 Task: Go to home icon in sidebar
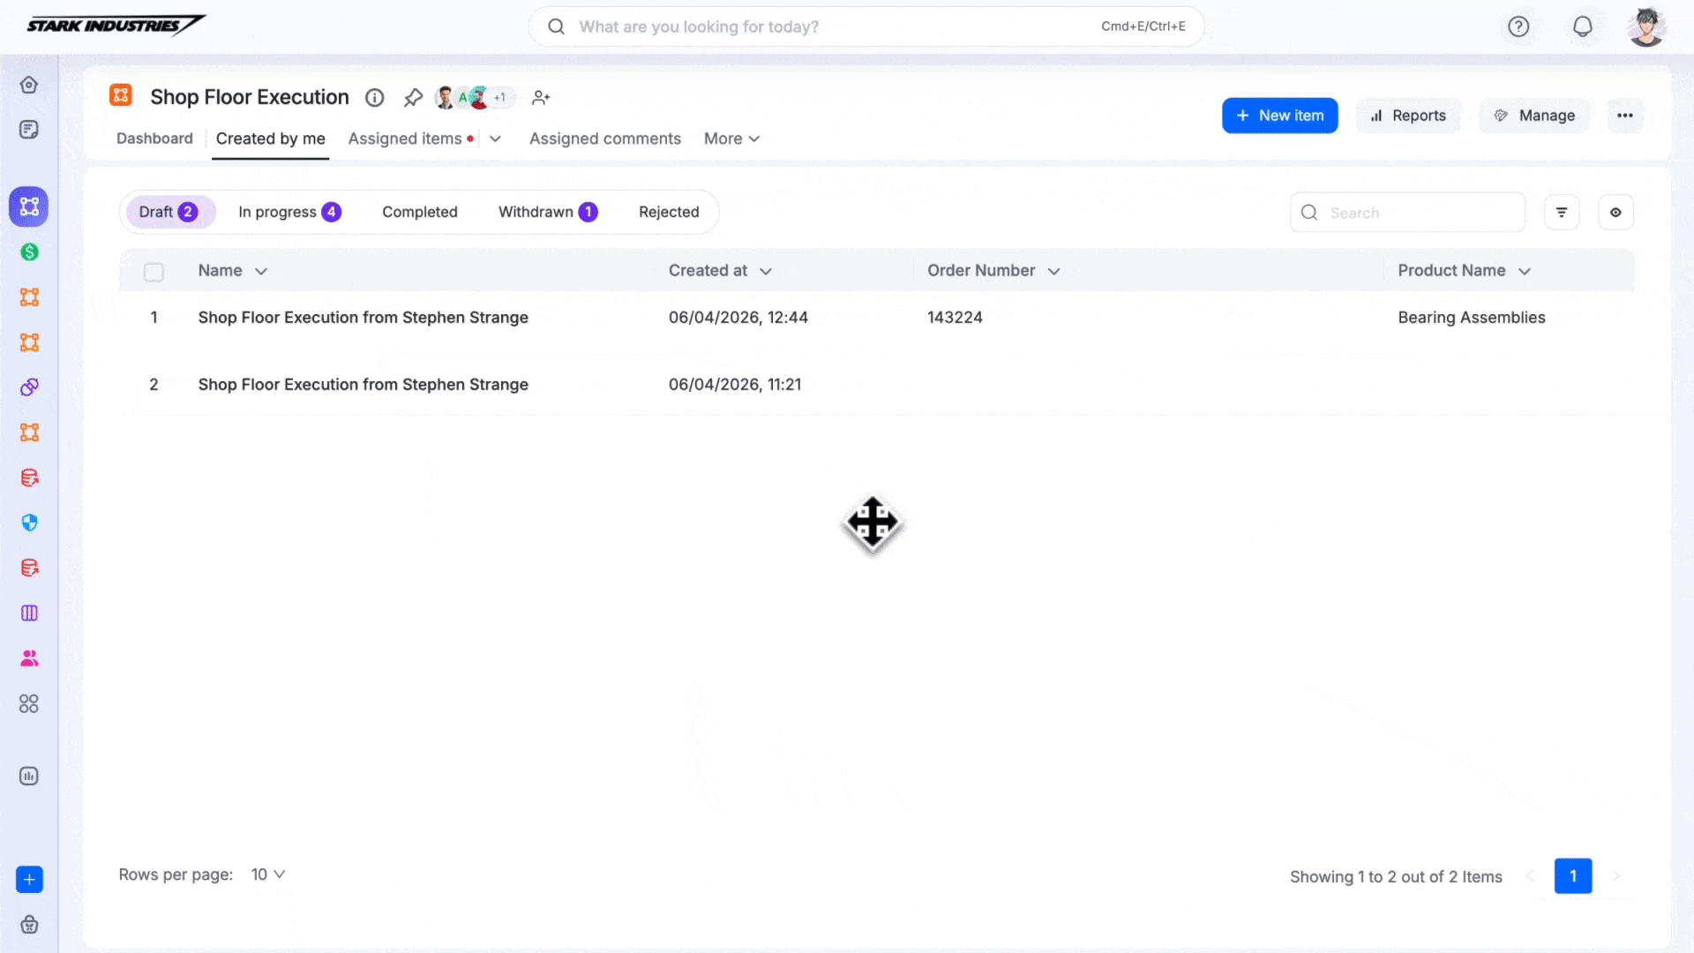pyautogui.click(x=29, y=85)
